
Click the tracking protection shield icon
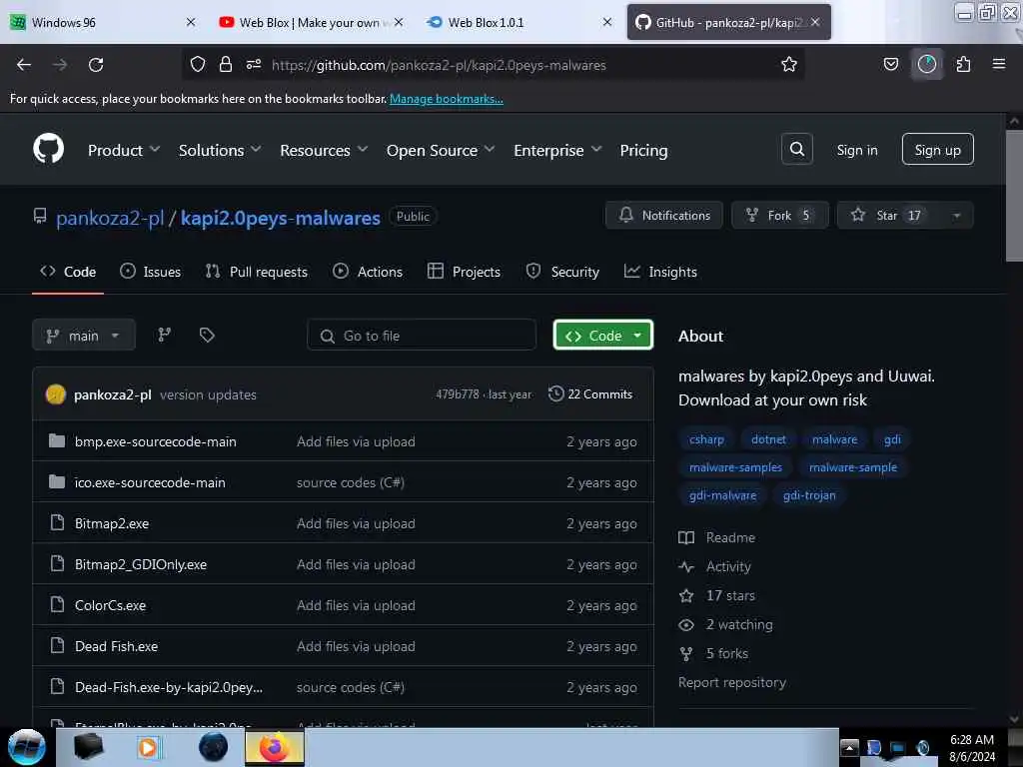point(198,64)
